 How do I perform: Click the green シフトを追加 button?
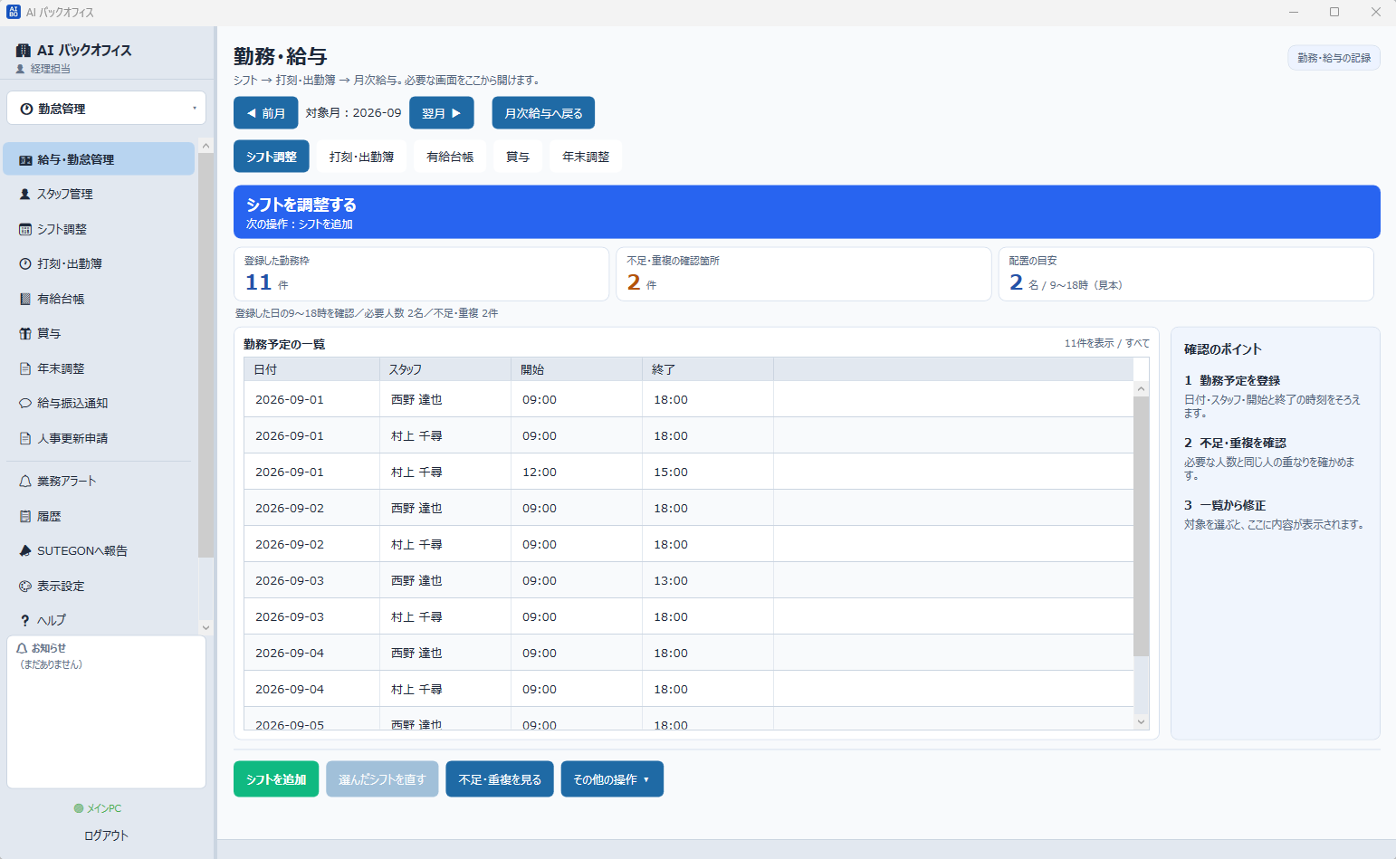276,779
